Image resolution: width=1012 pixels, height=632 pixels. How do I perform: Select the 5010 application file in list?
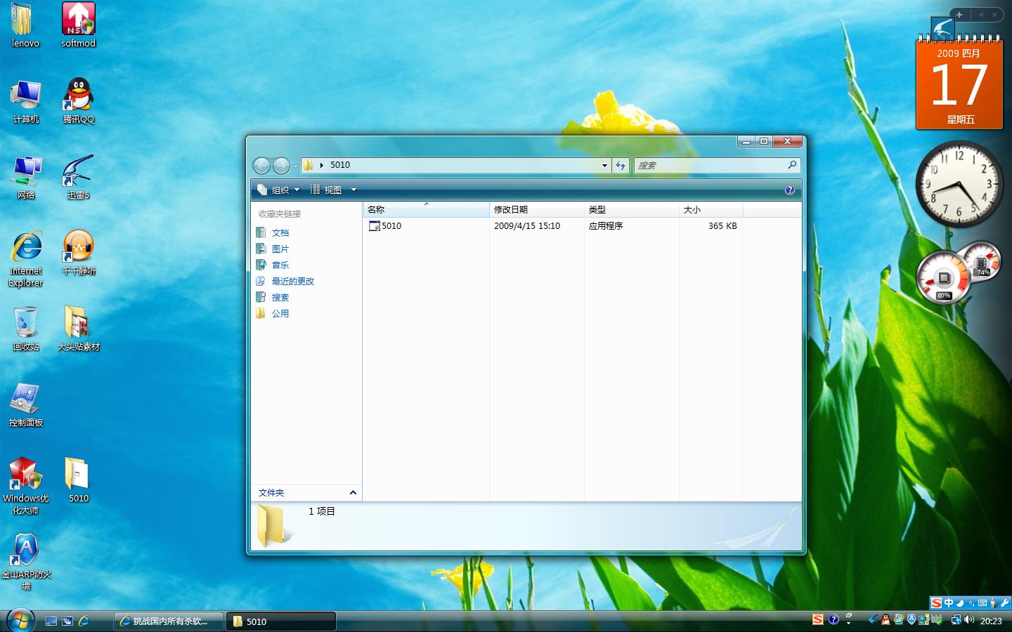[x=385, y=226]
